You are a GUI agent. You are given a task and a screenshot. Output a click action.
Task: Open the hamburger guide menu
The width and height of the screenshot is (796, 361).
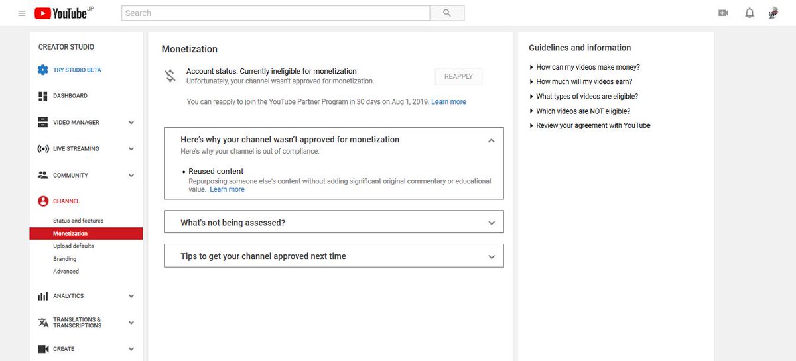click(22, 13)
